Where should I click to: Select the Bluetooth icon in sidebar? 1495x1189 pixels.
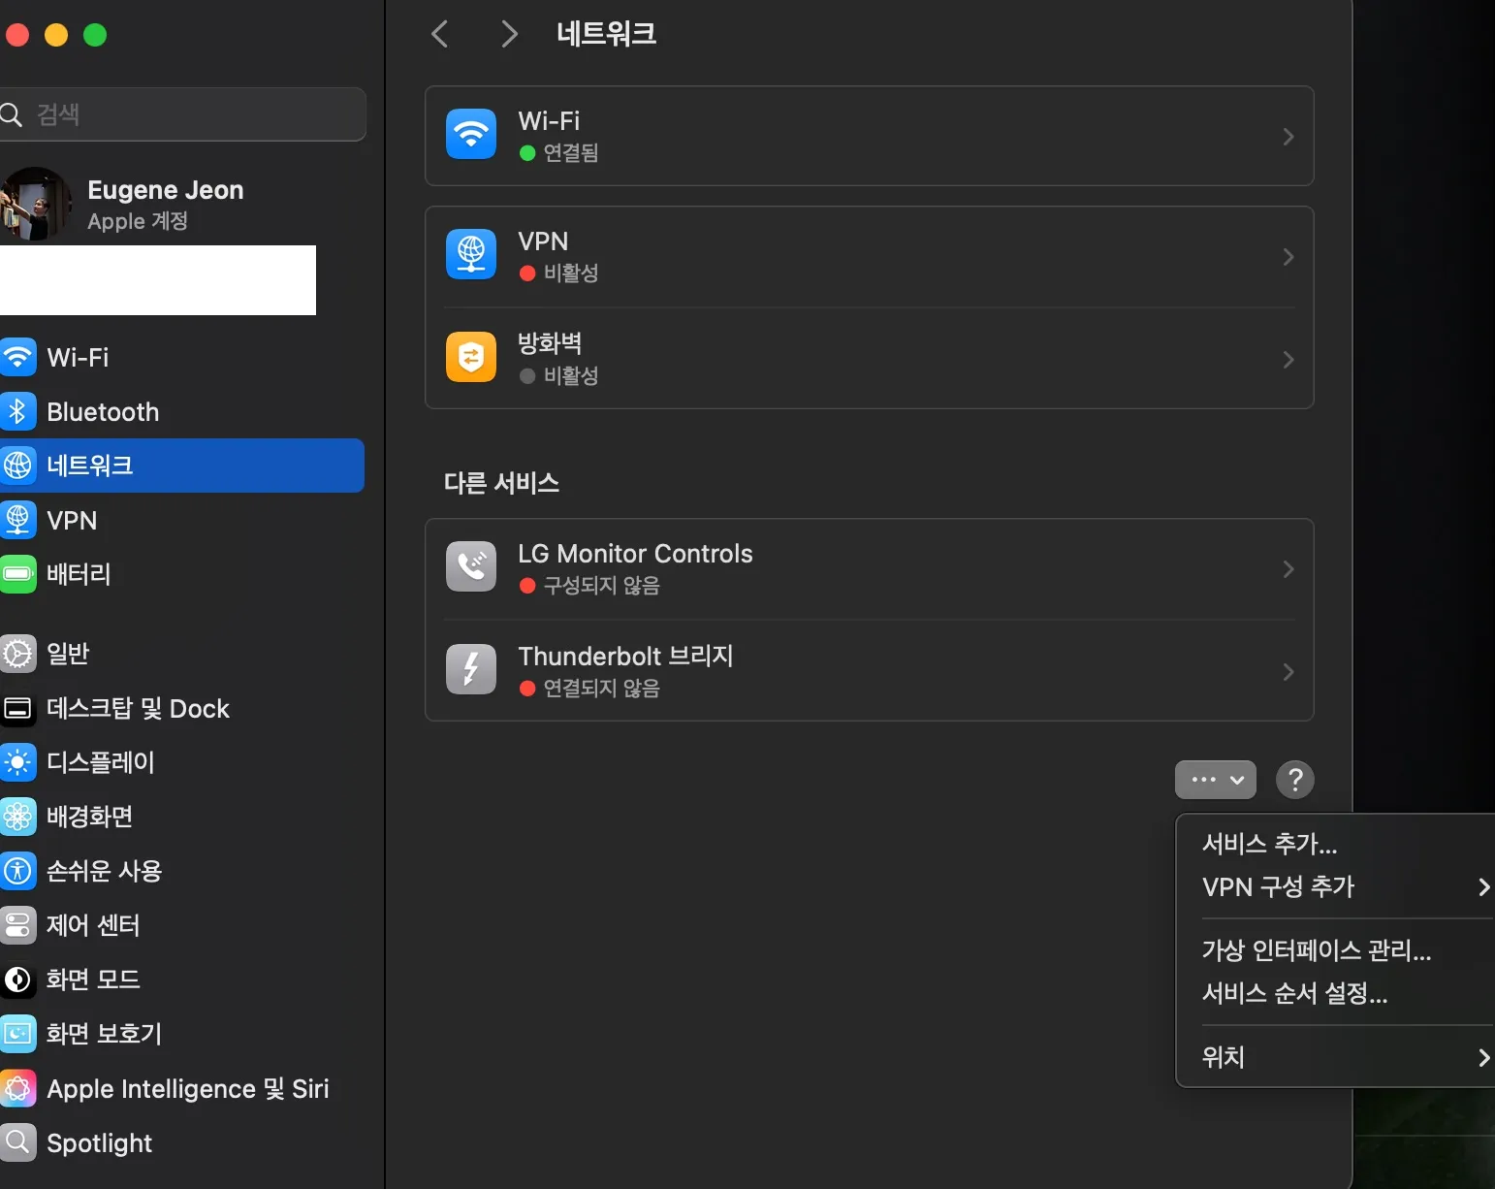tap(19, 411)
